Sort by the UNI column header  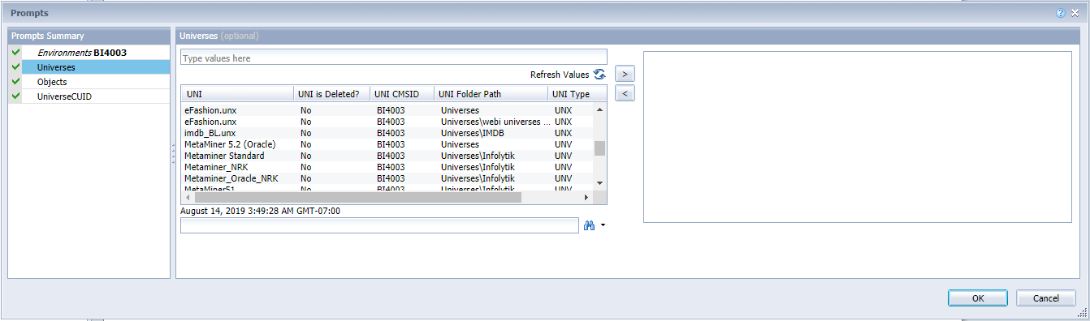tap(236, 94)
